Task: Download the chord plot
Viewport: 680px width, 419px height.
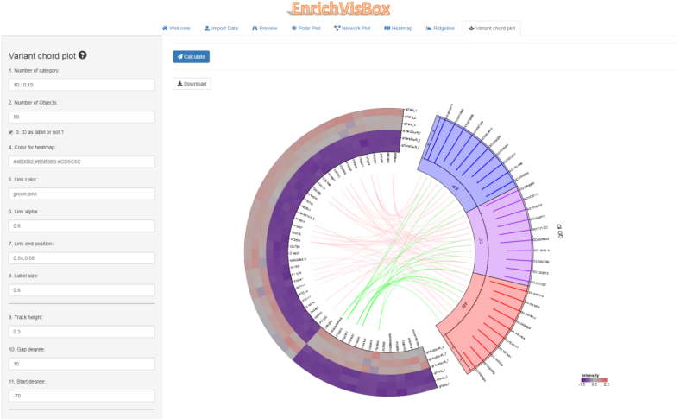Action: click(192, 84)
